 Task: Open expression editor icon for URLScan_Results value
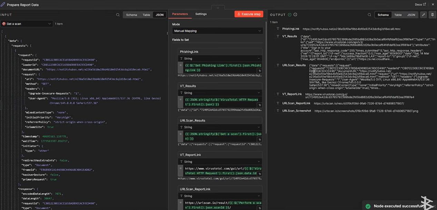260,139
